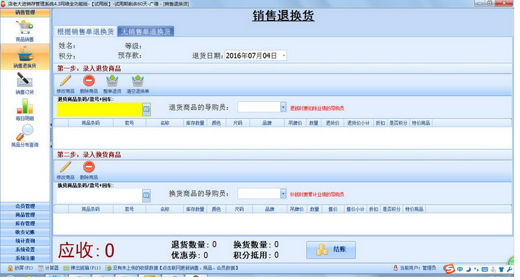Click 品牌 header in exchange table
Screen dimensions: 520x280
click(x=270, y=209)
